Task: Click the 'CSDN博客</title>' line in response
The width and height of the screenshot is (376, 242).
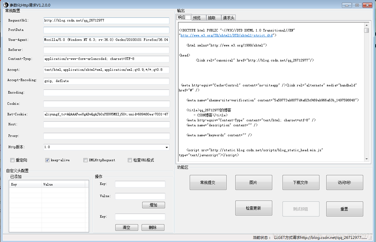Action: 210,115
